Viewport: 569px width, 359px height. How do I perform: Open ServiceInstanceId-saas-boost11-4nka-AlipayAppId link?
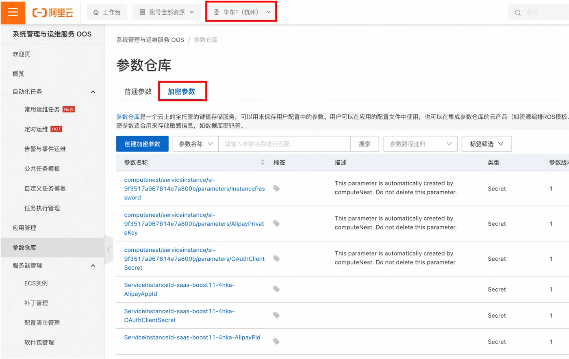point(179,290)
